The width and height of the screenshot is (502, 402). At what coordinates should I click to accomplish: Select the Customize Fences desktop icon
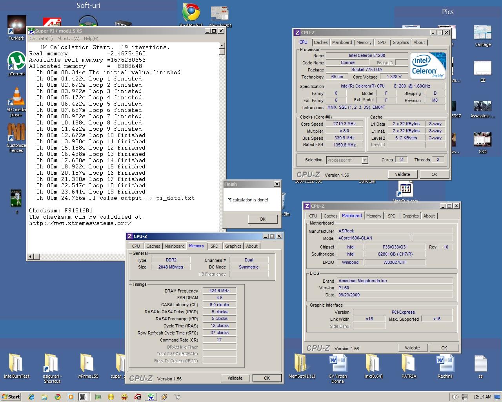coord(16,138)
